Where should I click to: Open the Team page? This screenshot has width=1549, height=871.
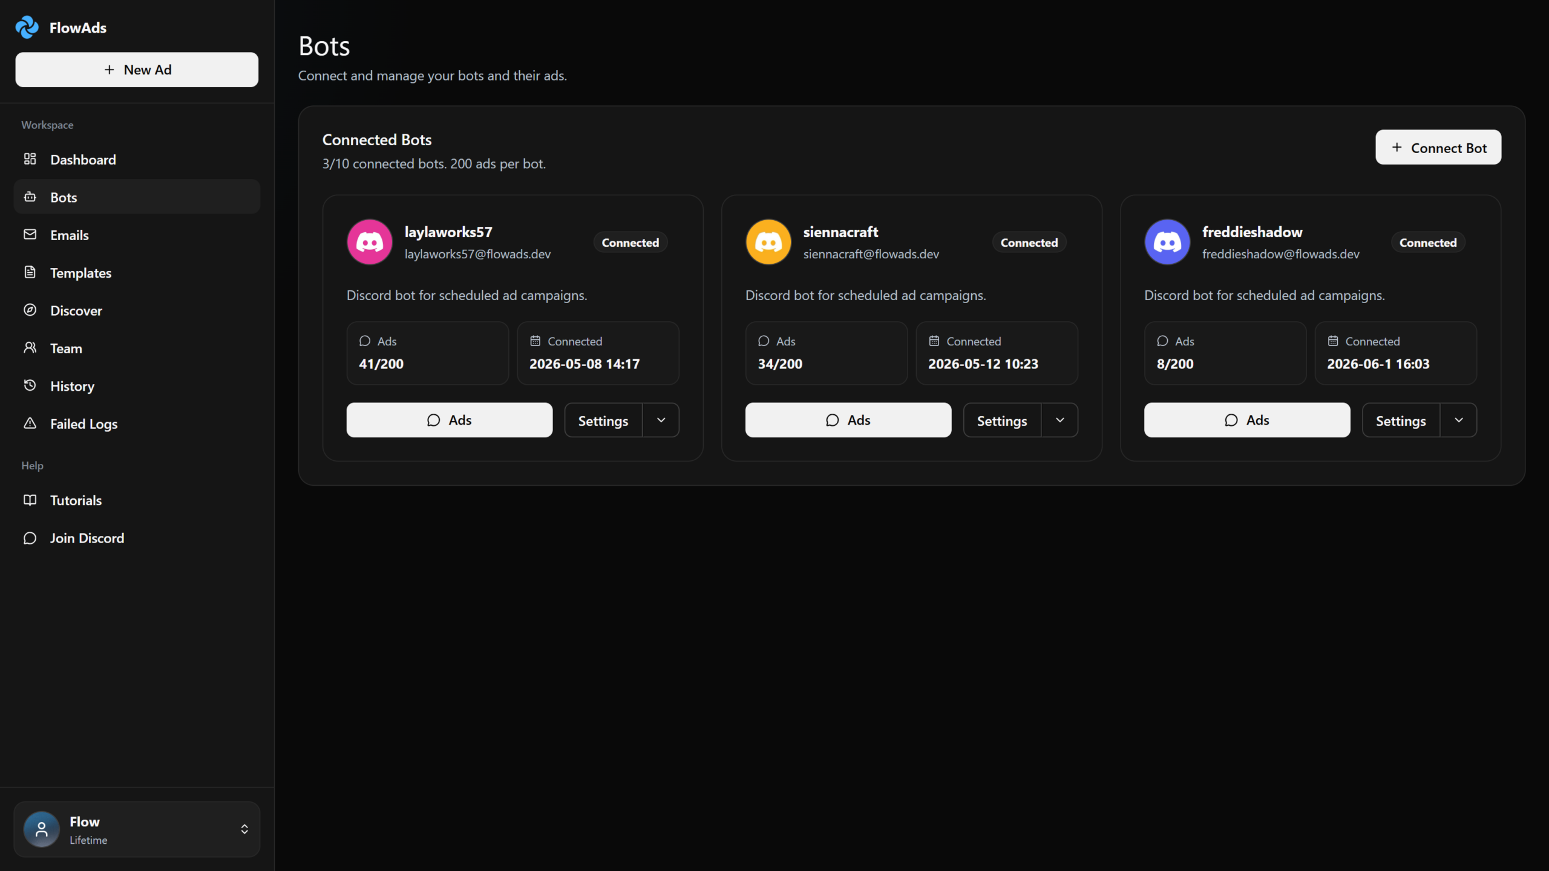point(137,348)
